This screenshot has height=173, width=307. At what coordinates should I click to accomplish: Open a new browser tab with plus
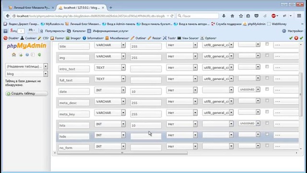pos(111,8)
